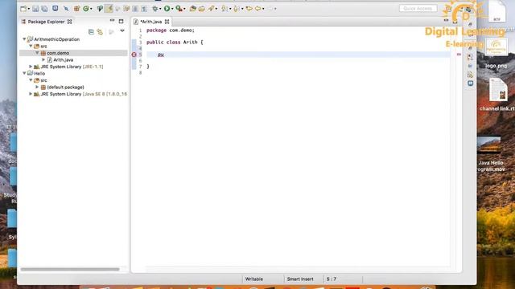
Task: Close the Arith.java editor tab
Action: click(167, 22)
